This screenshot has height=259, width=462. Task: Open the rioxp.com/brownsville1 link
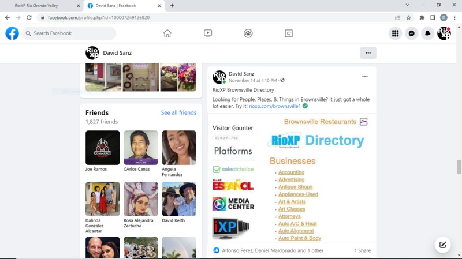274,106
